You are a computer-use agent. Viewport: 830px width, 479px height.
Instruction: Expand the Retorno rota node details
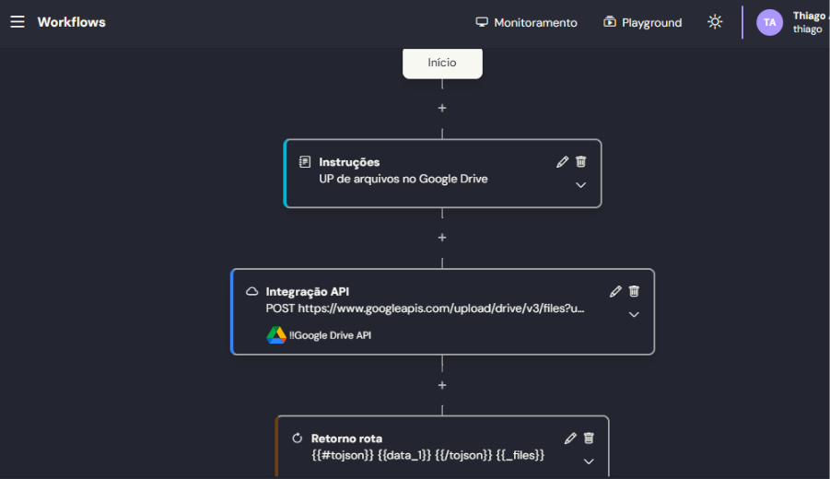588,461
